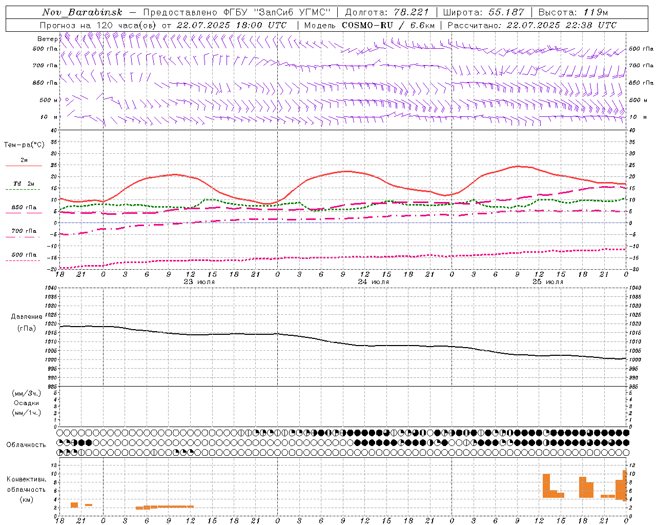Click the forecast start time 22.07.2025 18:00 UTC
The image size is (656, 525).
pyautogui.click(x=232, y=25)
